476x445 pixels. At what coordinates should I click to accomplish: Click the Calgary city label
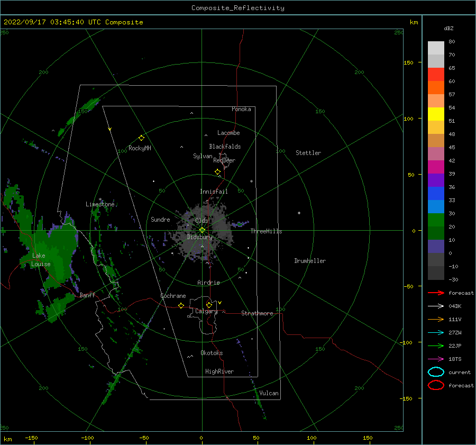click(206, 311)
